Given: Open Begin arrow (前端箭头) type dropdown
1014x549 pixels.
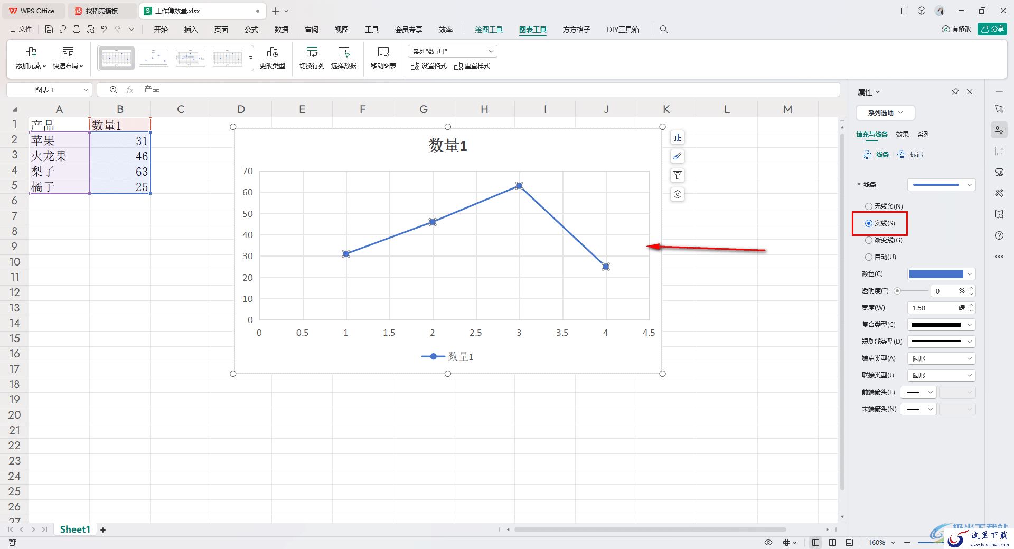Looking at the screenshot, I should tap(918, 392).
